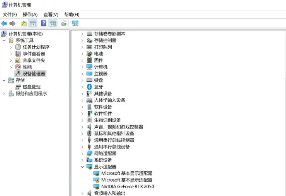Viewport: 286px width, 196px height.
Task: Click the 声音、视频和游戏控制器 speaker icon
Action: coord(89,127)
